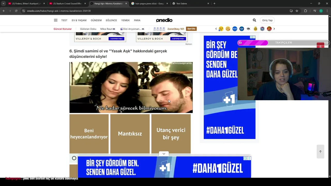Open the hamburger menu on Onedio
Screen dimensions: 331x186
coord(56,20)
